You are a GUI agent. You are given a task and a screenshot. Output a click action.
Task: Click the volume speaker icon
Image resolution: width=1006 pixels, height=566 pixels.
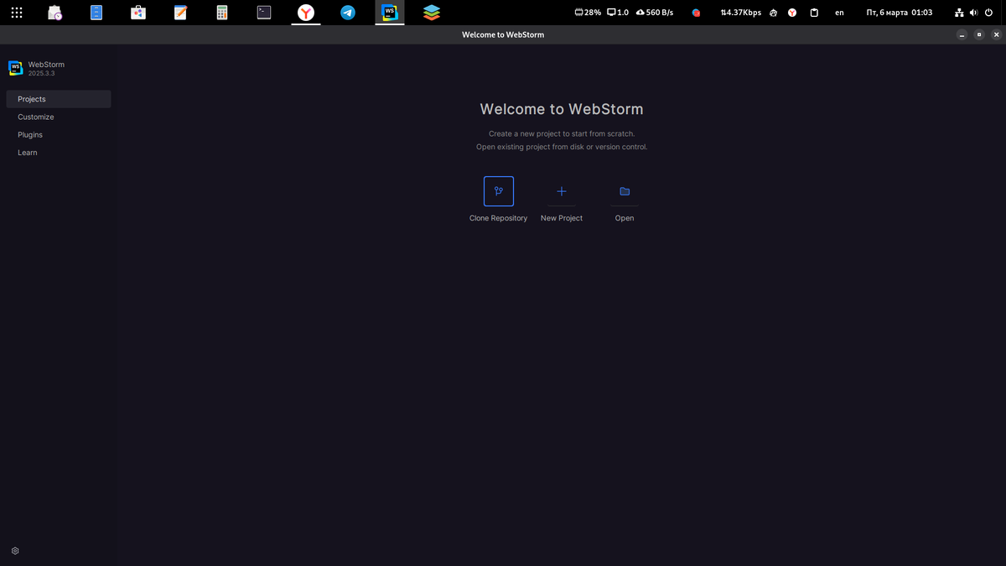974,13
